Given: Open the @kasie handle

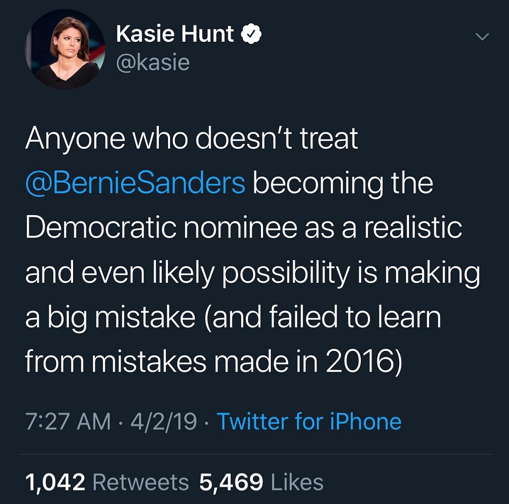Looking at the screenshot, I should (x=153, y=63).
